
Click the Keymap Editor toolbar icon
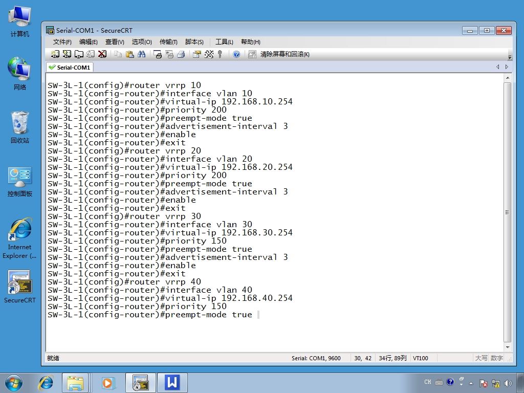[x=209, y=54]
